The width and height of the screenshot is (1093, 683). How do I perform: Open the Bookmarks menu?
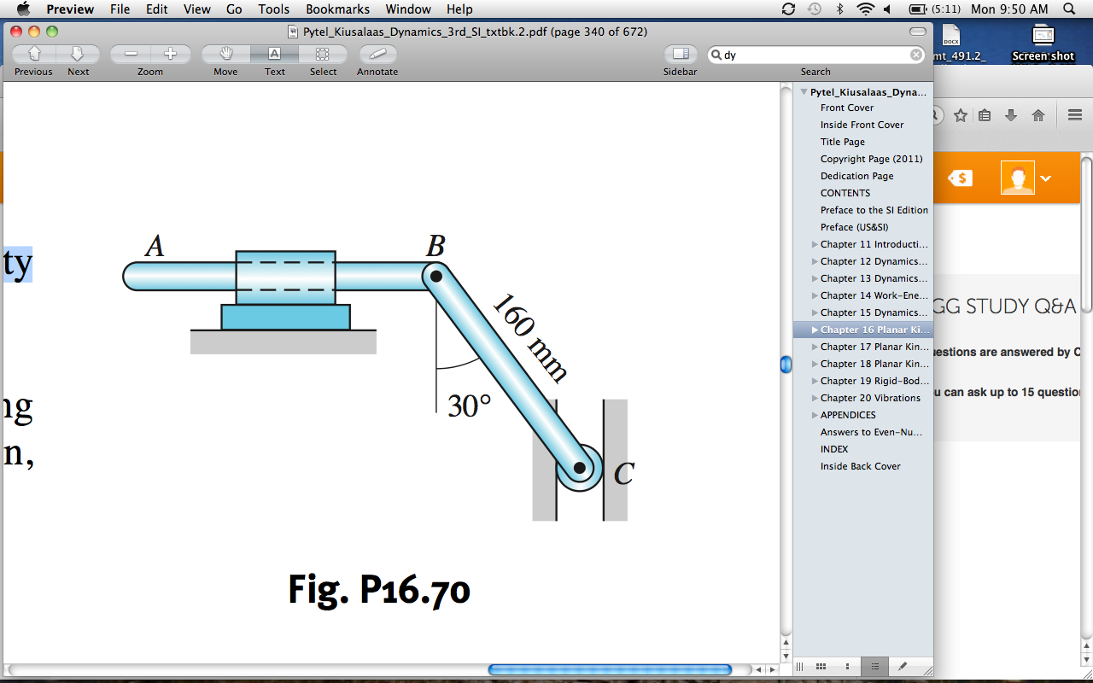click(x=337, y=9)
